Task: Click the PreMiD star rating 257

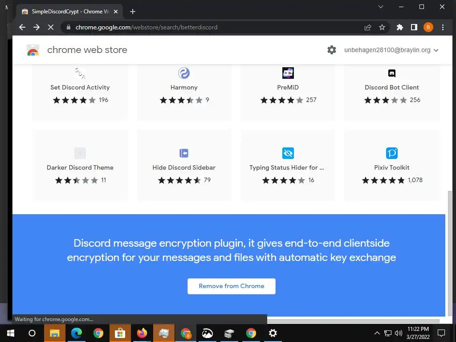Action: click(x=288, y=100)
